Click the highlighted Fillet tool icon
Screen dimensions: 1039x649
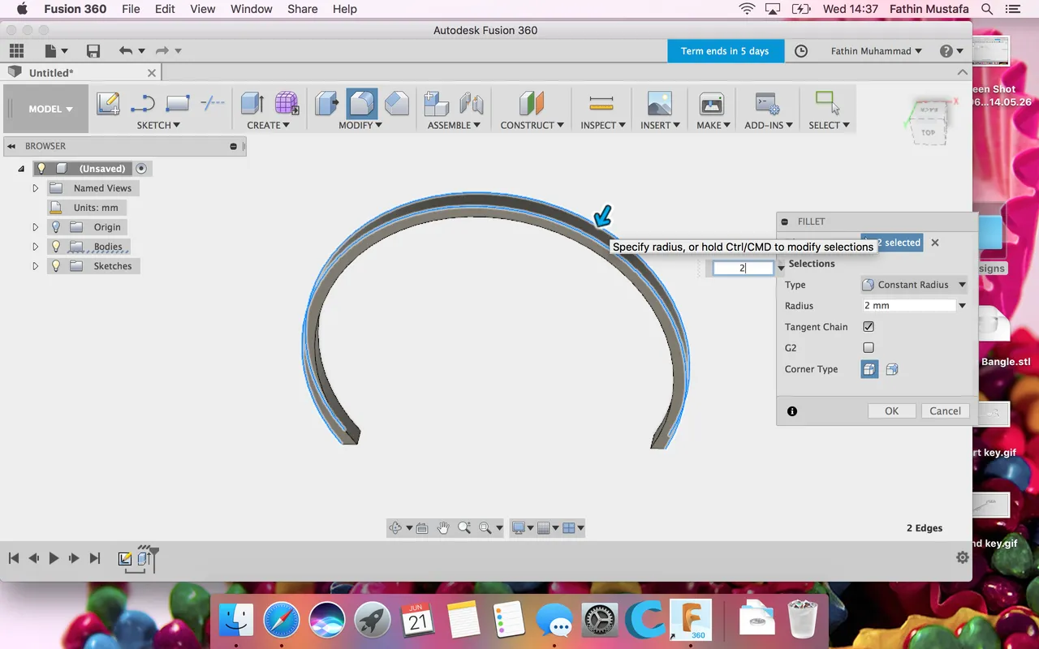362,104
